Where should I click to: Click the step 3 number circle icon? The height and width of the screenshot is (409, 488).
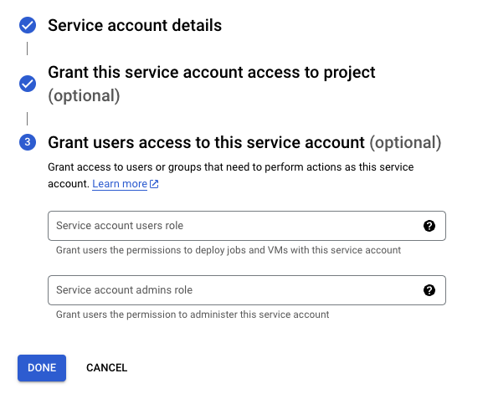pyautogui.click(x=28, y=142)
